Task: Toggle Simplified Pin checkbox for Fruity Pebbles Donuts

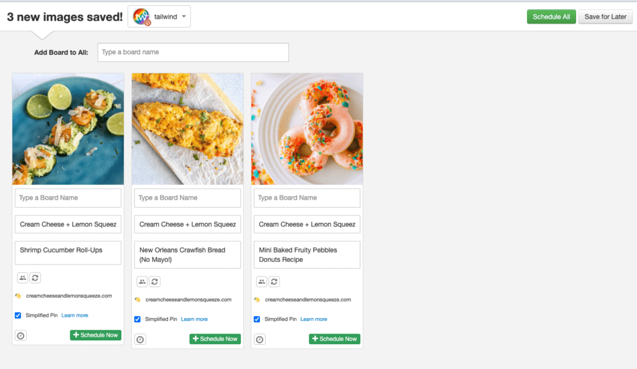Action: pos(257,319)
